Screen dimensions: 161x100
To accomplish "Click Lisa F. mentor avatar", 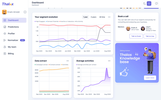I will click(143, 28).
